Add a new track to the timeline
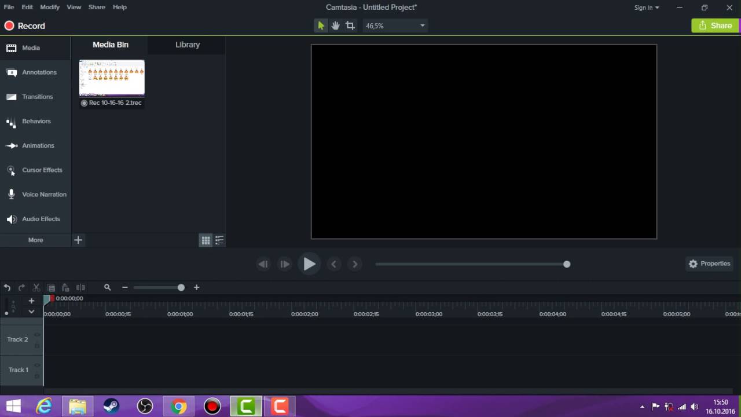 click(31, 301)
